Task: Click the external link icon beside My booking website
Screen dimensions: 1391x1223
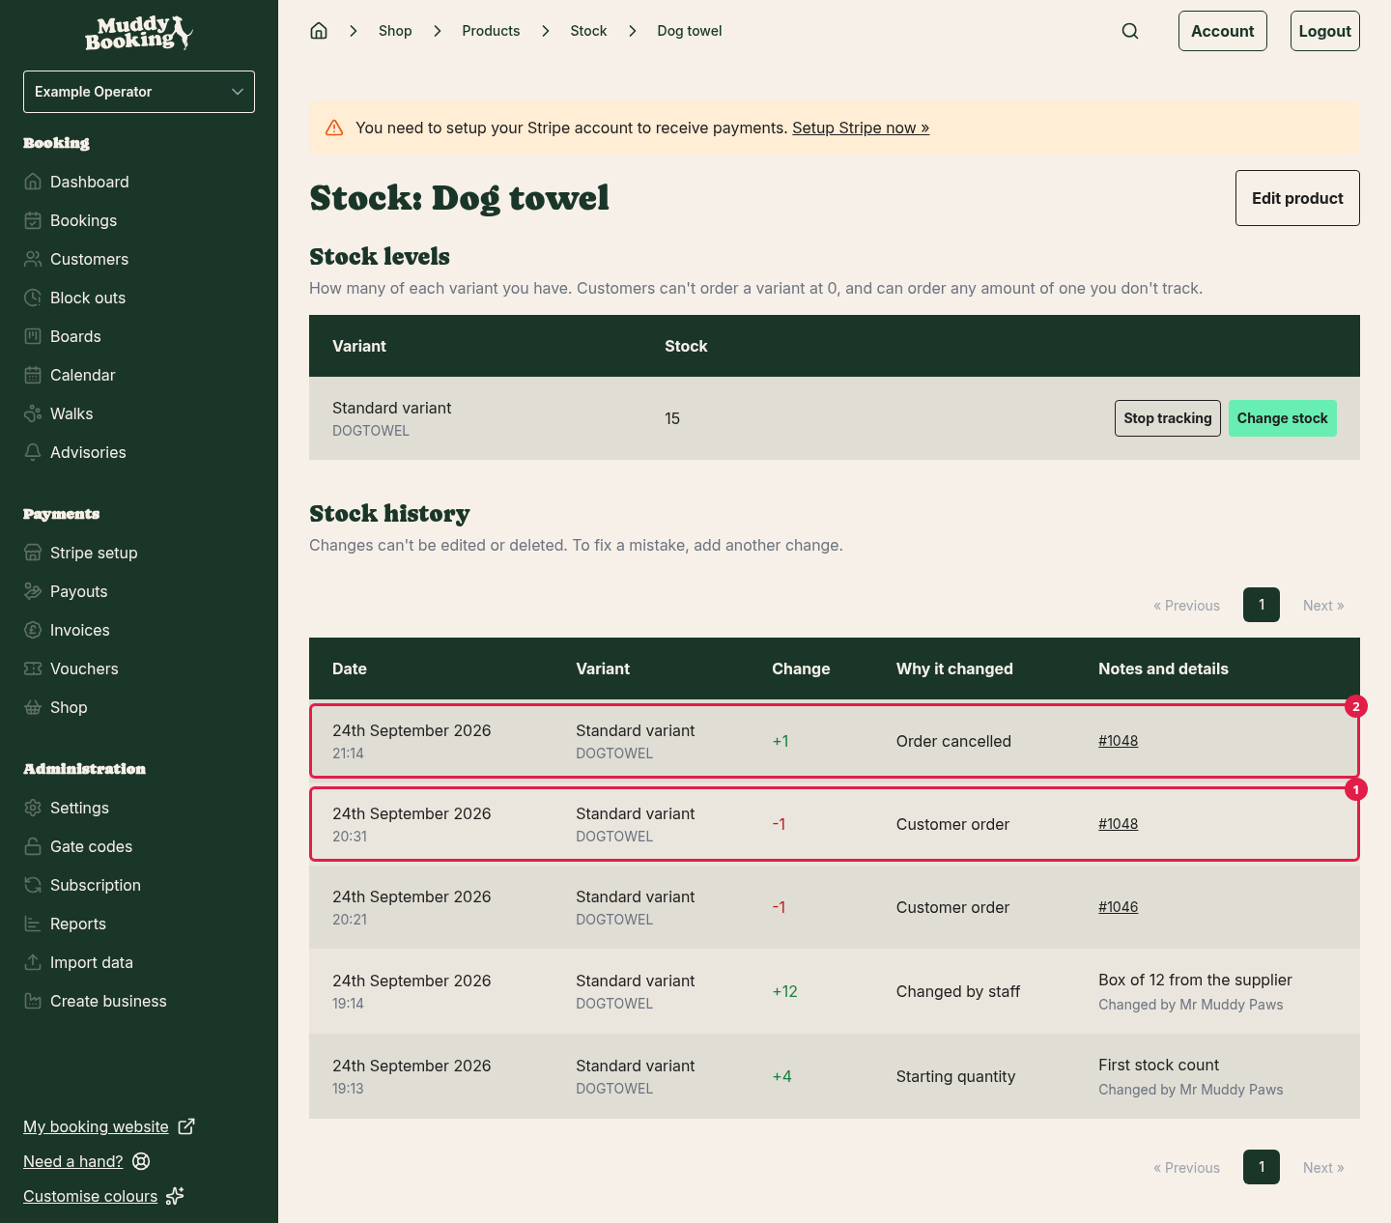Action: (x=186, y=1126)
